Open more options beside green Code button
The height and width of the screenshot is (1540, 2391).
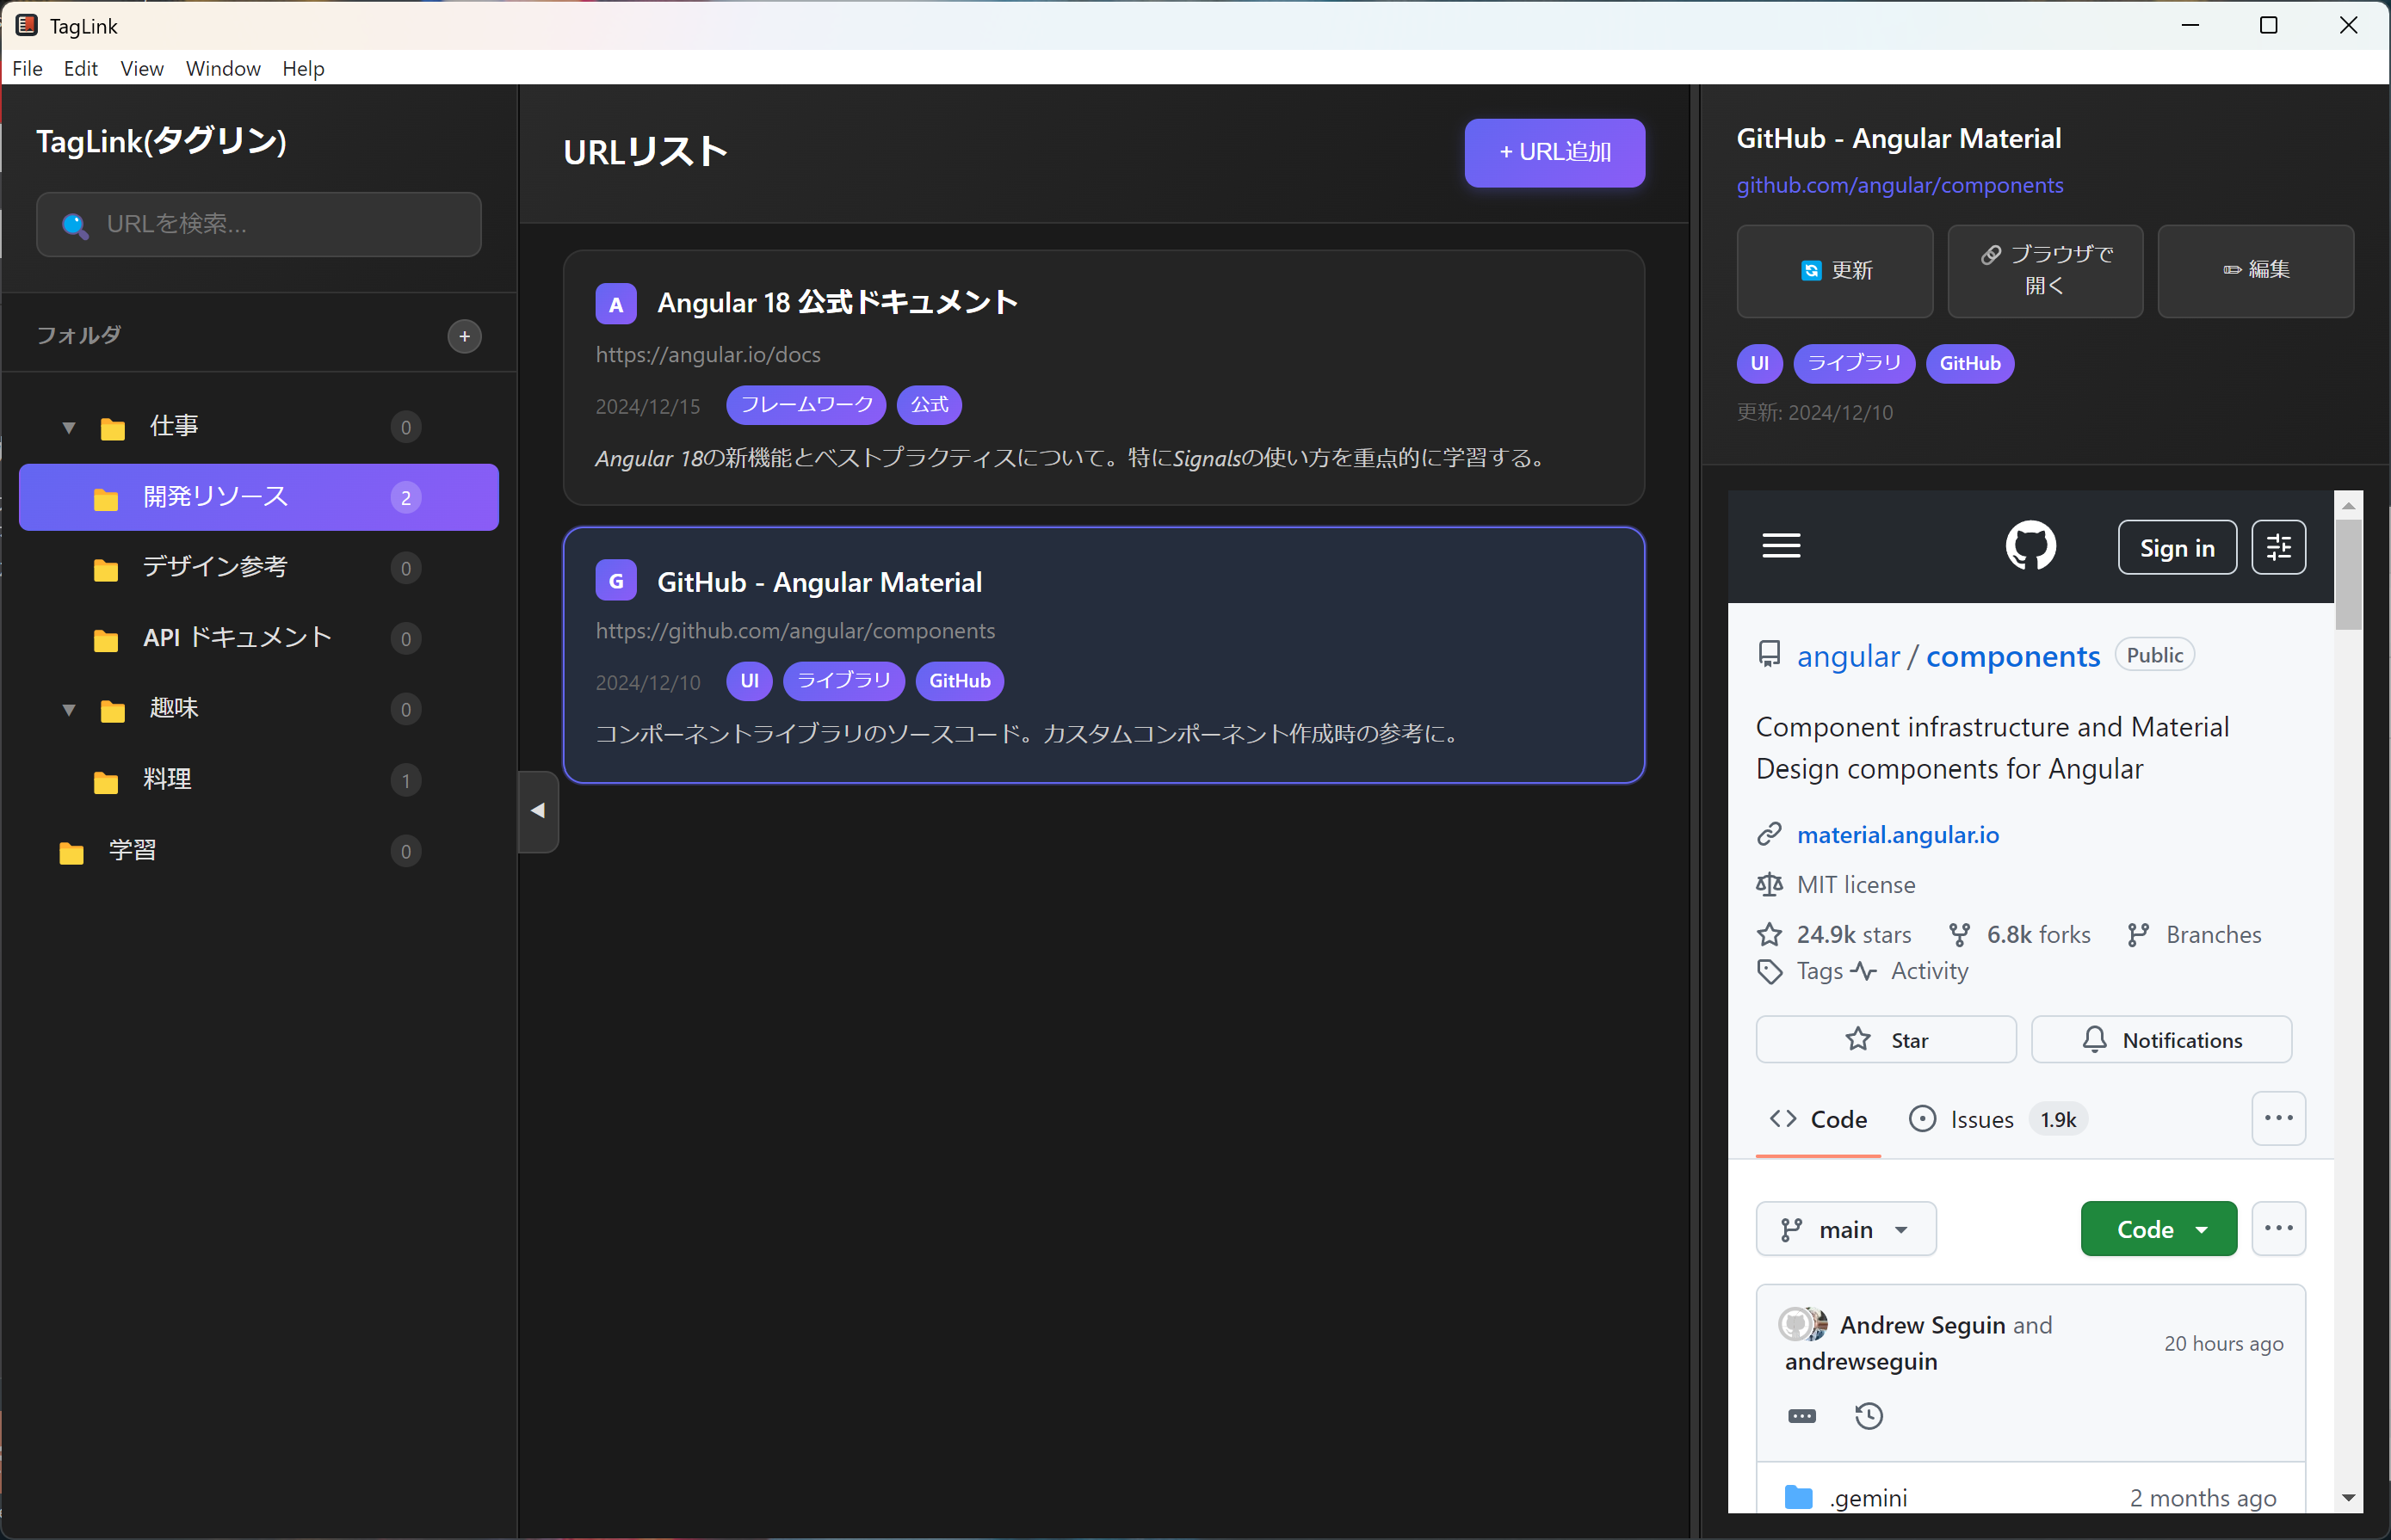[x=2279, y=1228]
